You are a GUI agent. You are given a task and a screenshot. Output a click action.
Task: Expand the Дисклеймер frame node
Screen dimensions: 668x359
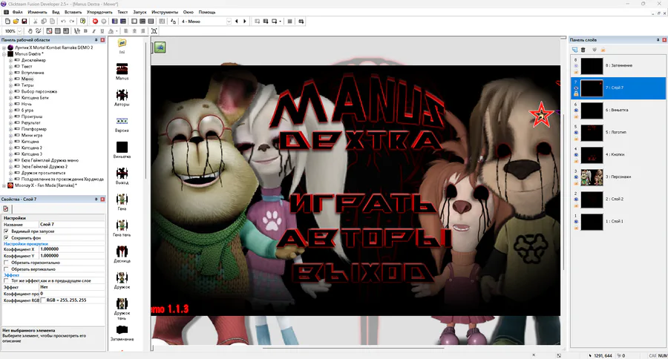(10, 61)
